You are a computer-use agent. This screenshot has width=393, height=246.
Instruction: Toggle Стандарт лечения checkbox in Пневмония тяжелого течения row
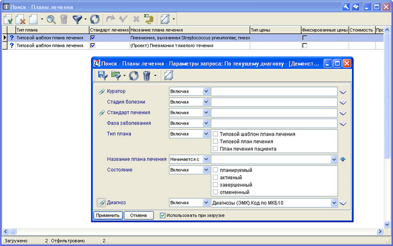coord(93,45)
